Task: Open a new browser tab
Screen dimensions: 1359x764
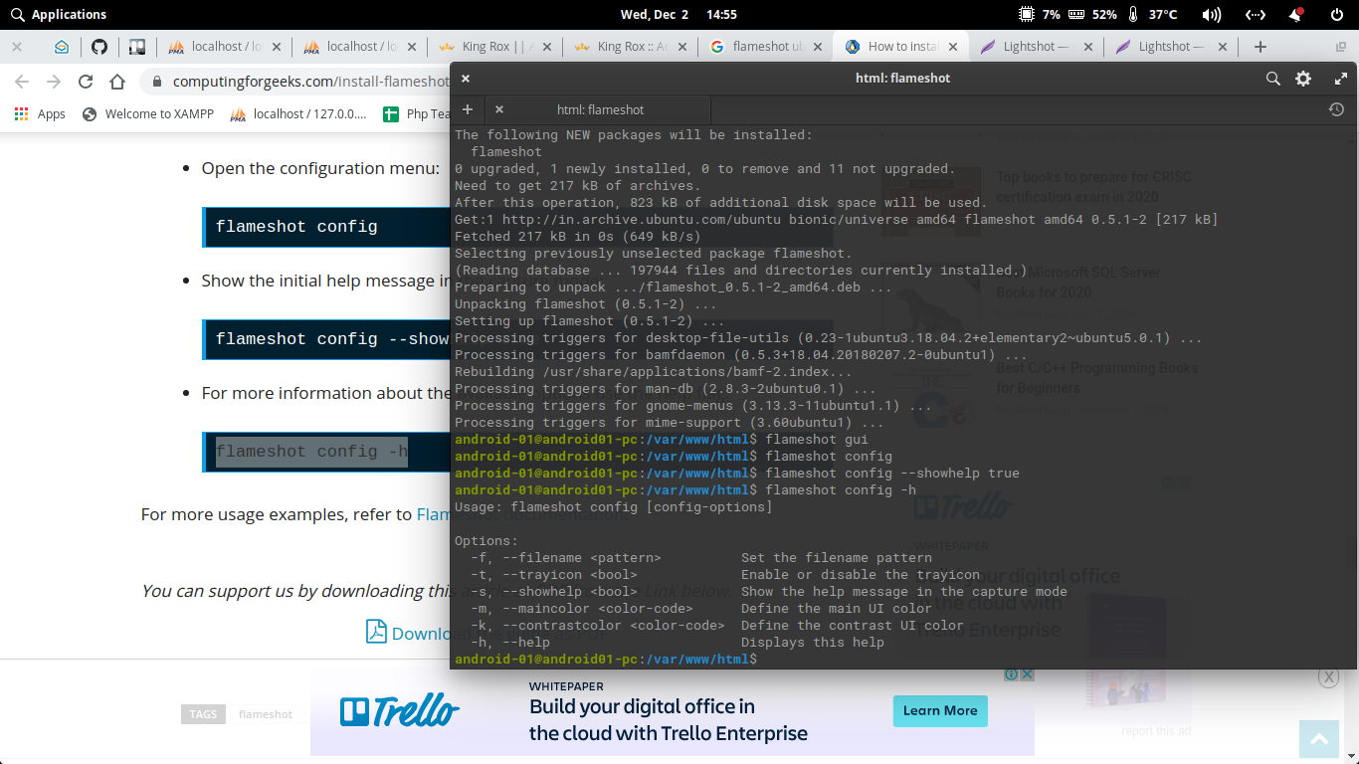Action: tap(1260, 47)
